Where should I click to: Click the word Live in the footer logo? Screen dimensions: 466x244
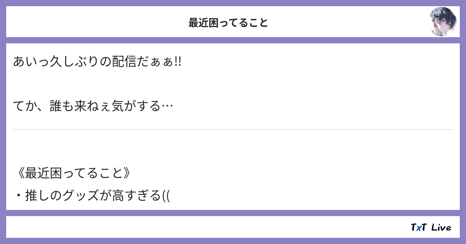point(441,227)
